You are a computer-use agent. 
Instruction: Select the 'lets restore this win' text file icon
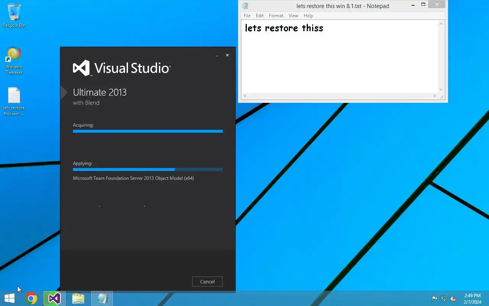pos(14,102)
